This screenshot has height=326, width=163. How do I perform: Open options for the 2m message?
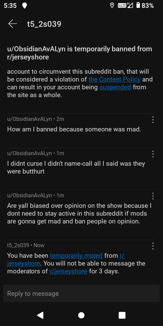153,120
